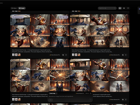
Task: Download the first image
Action: [64, 17]
